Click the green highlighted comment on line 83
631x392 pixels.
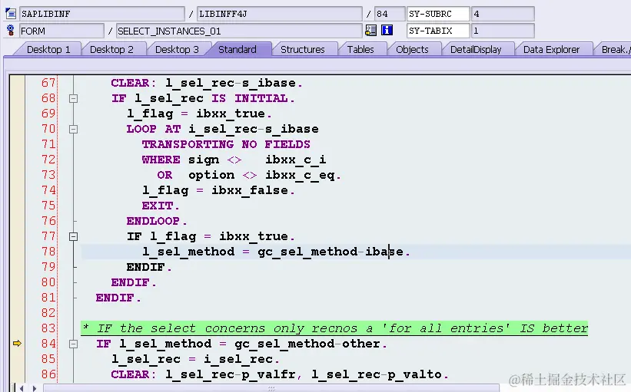(x=334, y=328)
